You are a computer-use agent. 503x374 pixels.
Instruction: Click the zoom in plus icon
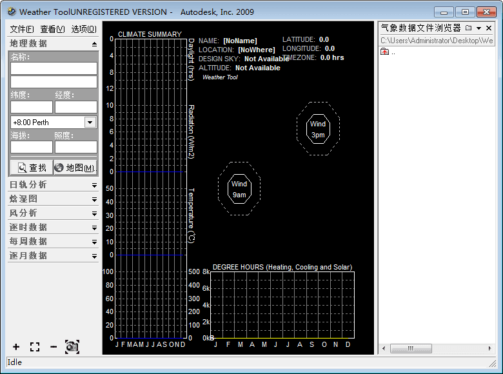click(16, 347)
